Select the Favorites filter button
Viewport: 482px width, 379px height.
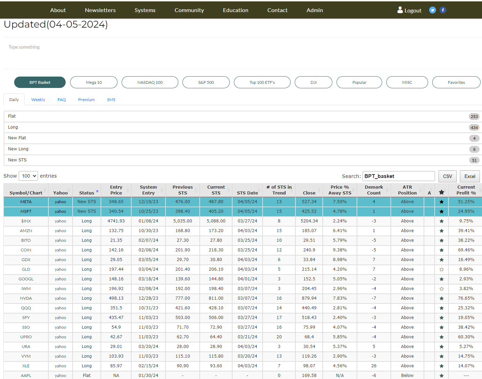click(x=456, y=82)
